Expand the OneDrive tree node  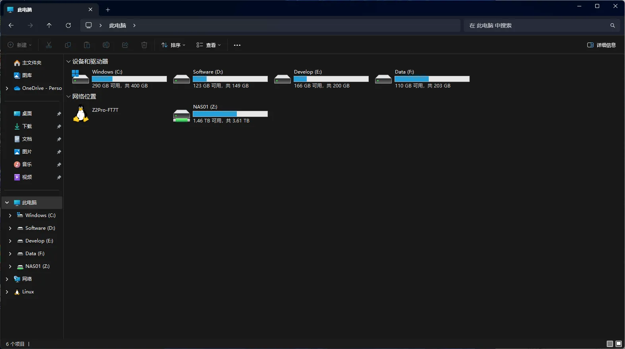coord(7,88)
